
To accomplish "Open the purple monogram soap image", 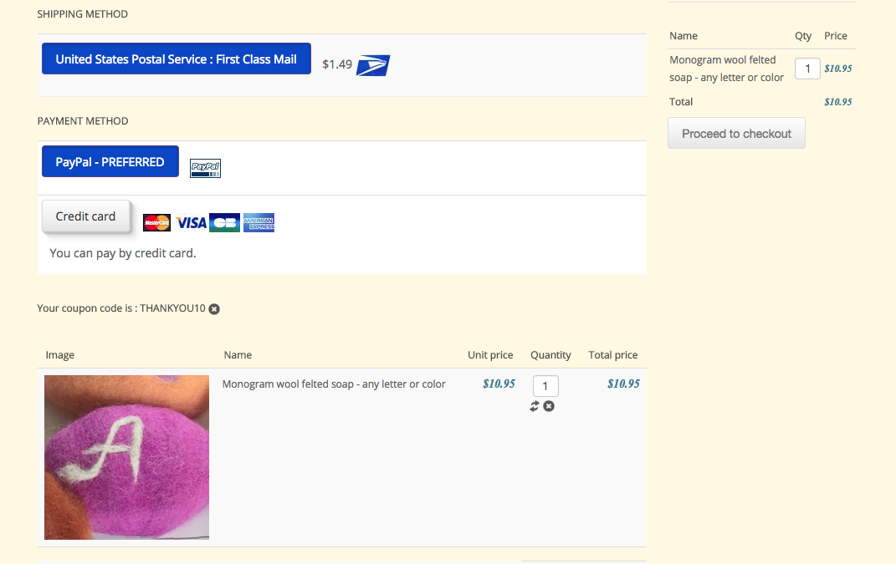I will 127,457.
